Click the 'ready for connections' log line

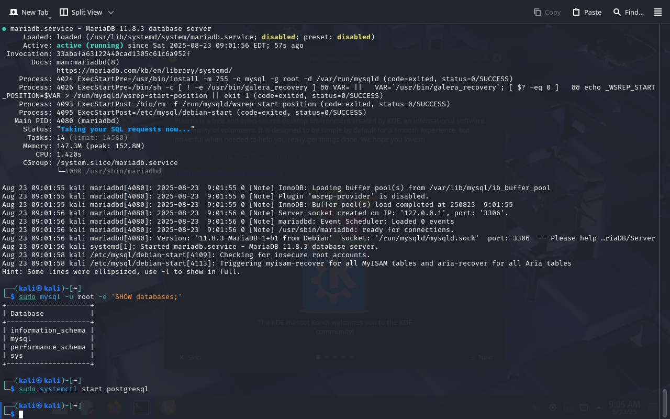(x=228, y=230)
